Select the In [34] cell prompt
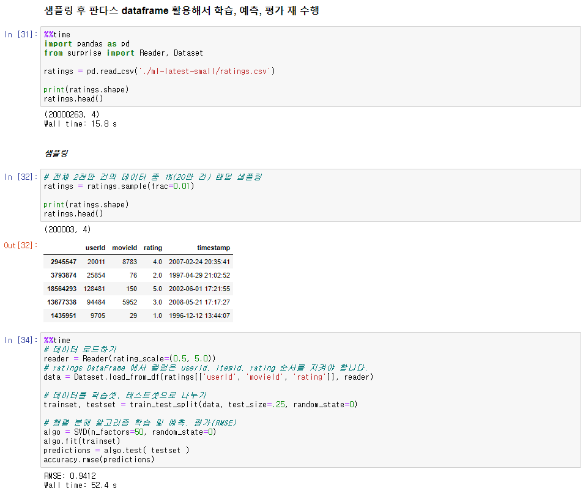This screenshot has width=583, height=491. [21, 340]
